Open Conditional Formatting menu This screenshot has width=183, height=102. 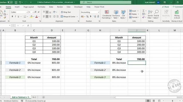[x=107, y=14]
